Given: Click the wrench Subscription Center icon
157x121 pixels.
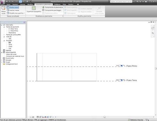Looking at the screenshot, I should (138, 2).
